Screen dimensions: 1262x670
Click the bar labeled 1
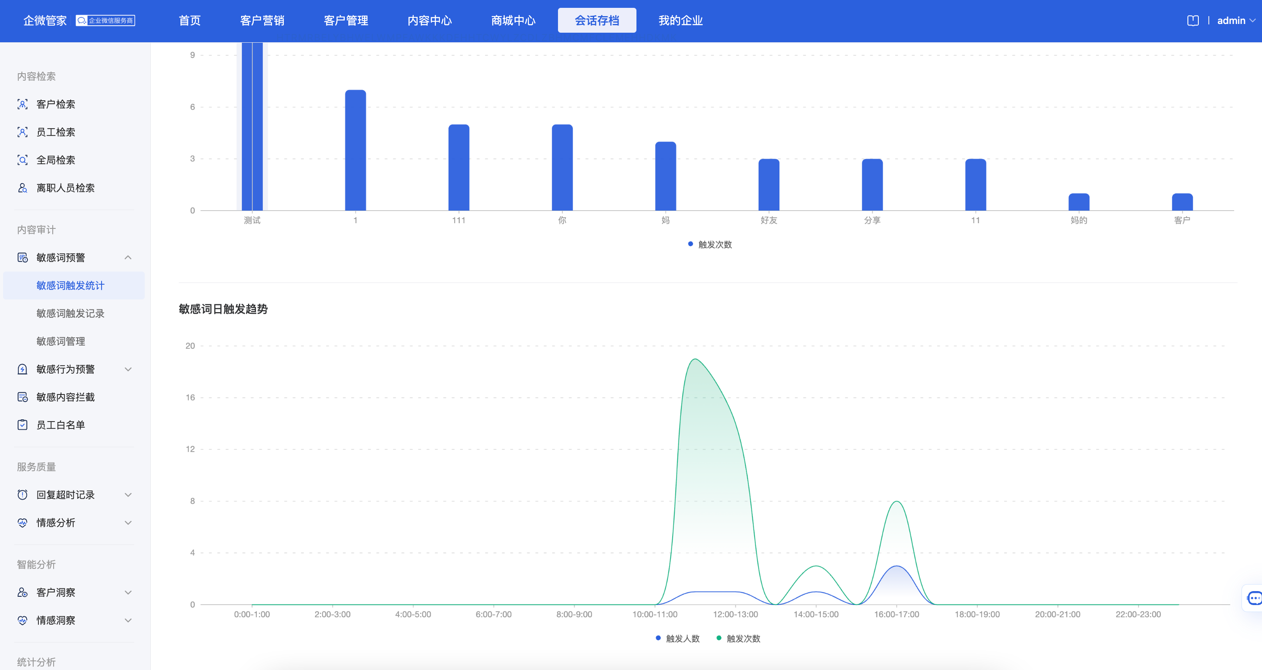pos(356,150)
